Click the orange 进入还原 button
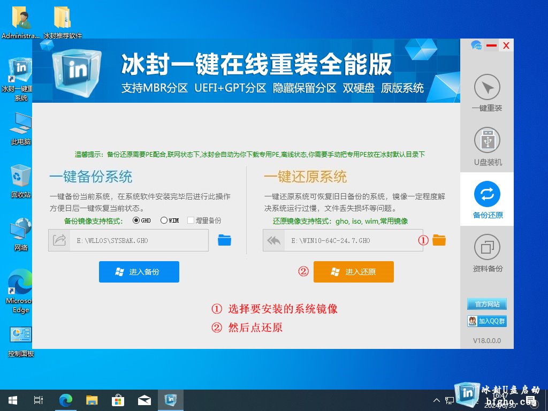Viewport: 548px width, 411px height. click(354, 271)
